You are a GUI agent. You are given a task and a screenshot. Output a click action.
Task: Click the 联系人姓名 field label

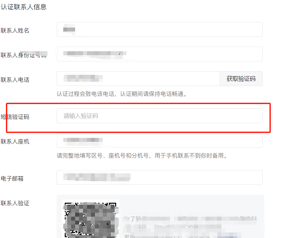tap(15, 31)
